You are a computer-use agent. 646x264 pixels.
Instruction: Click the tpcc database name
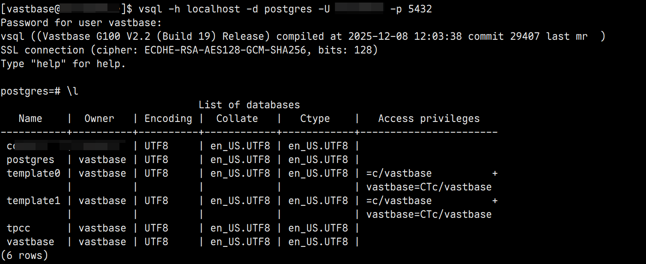pyautogui.click(x=18, y=228)
